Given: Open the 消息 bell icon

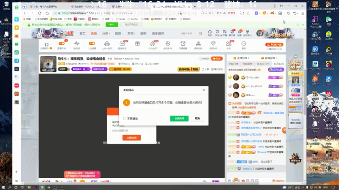Looking at the screenshot, I should pos(239,33).
